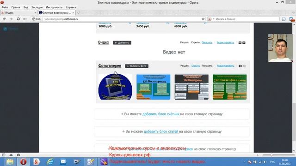Reload the page with the refresh icon

tap(18, 19)
